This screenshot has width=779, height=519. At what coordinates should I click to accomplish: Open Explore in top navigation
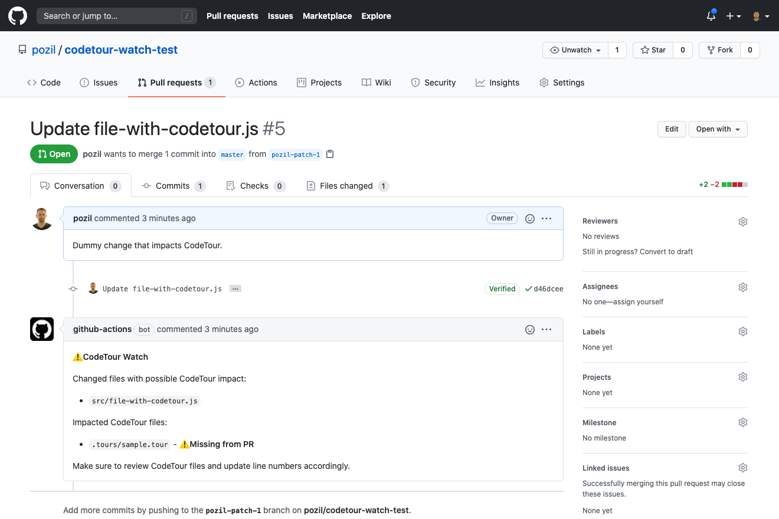pyautogui.click(x=377, y=16)
